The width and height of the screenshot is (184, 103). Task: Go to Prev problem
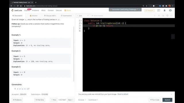coord(54,100)
